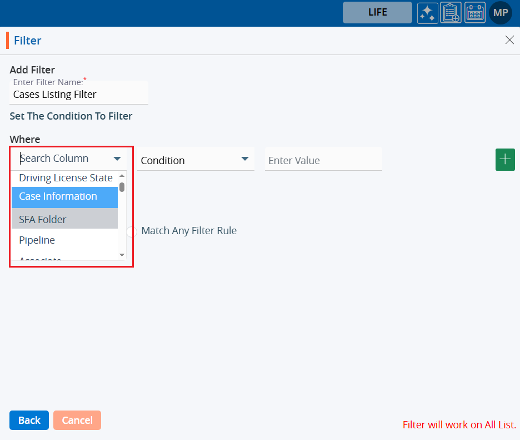
Task: Close the Filter panel with X
Action: tap(509, 40)
